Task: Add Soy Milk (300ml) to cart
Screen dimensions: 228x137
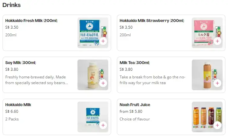Action: pyautogui.click(x=103, y=83)
